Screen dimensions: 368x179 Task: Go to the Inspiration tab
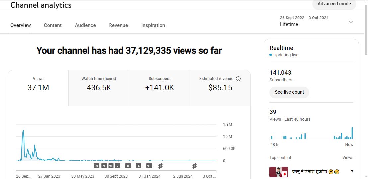[x=153, y=25]
